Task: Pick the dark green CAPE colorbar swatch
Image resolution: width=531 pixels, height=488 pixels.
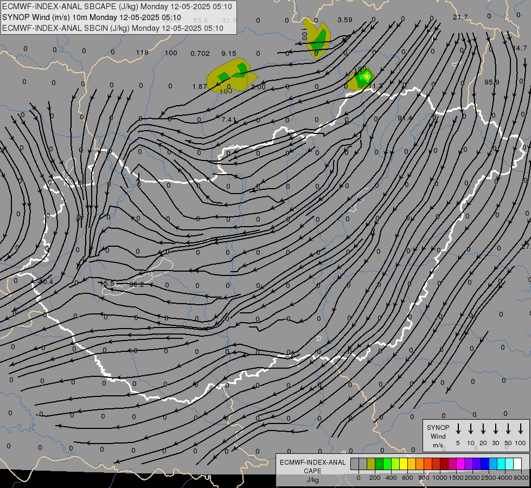Action: (x=379, y=464)
